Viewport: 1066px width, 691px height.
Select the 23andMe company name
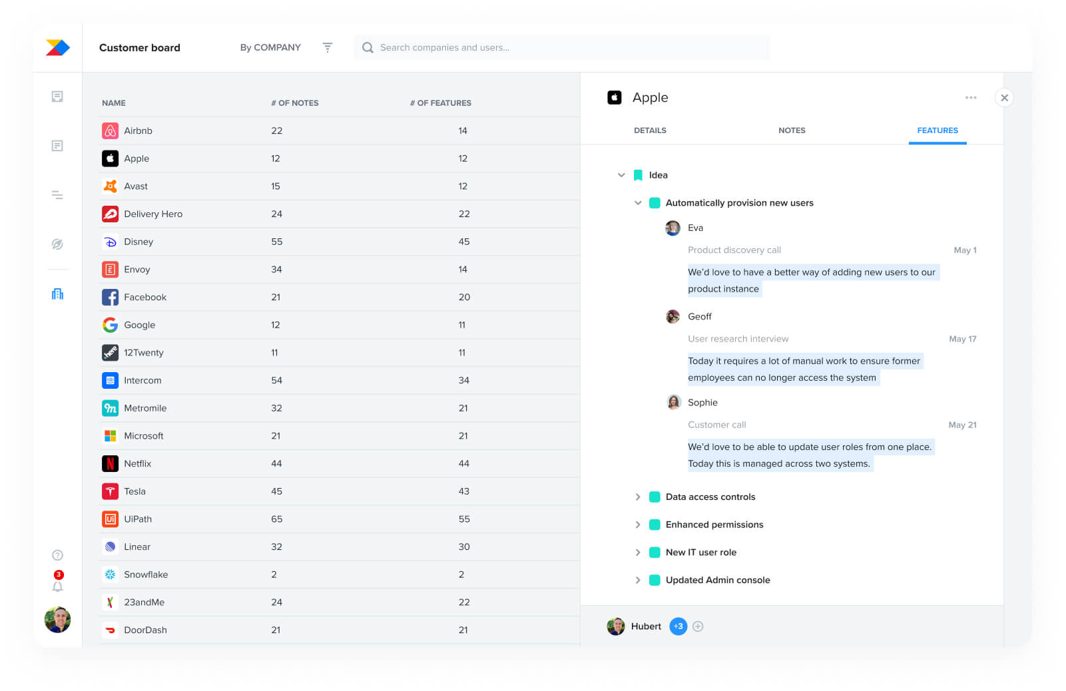[x=144, y=602]
